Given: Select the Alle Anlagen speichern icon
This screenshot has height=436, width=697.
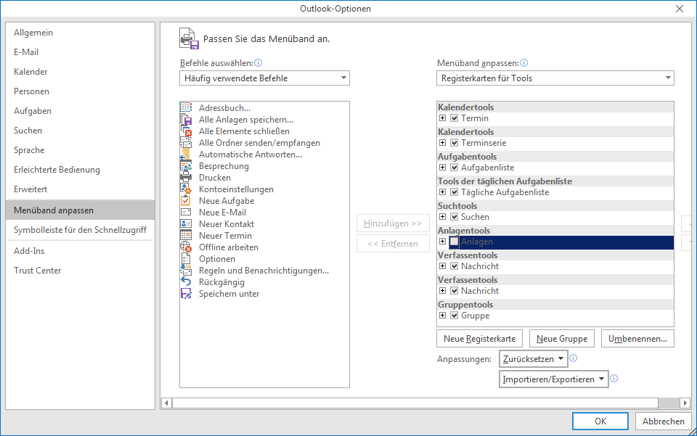Looking at the screenshot, I should click(186, 120).
